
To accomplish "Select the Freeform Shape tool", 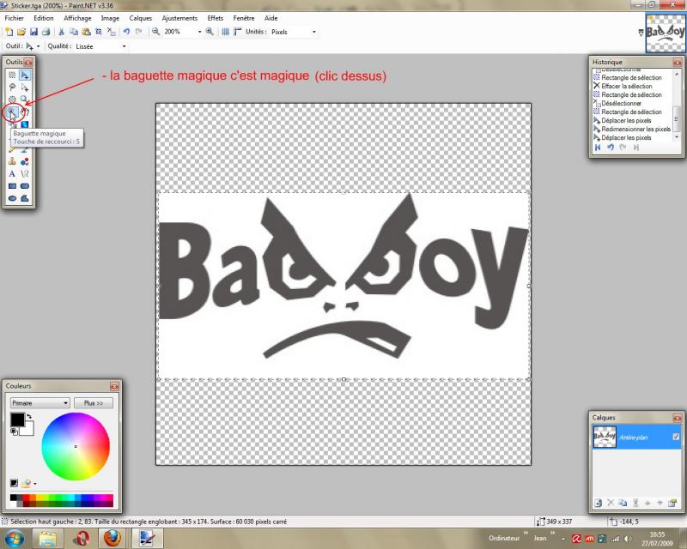I will (x=25, y=198).
